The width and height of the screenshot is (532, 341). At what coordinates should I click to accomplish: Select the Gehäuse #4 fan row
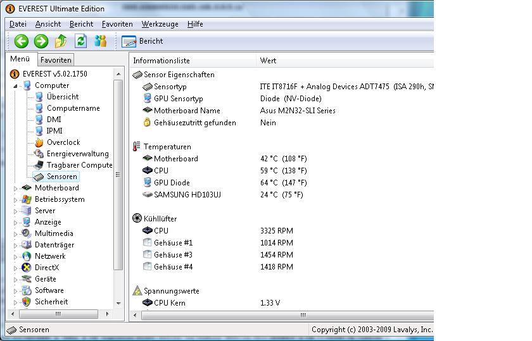[x=218, y=267]
